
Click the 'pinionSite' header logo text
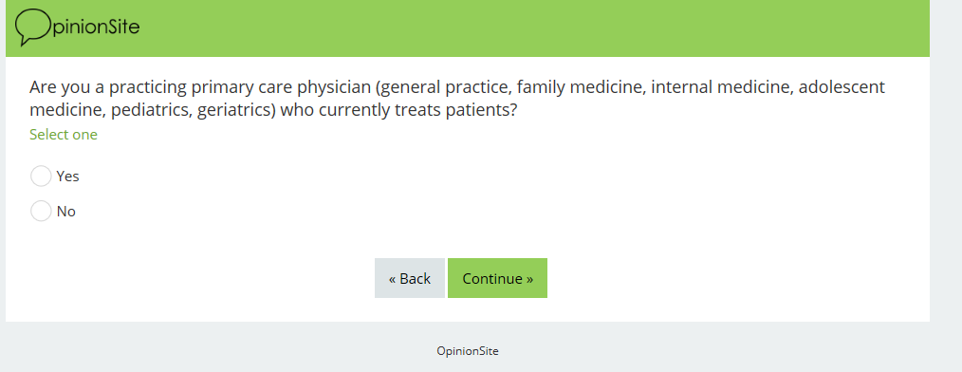pos(96,27)
